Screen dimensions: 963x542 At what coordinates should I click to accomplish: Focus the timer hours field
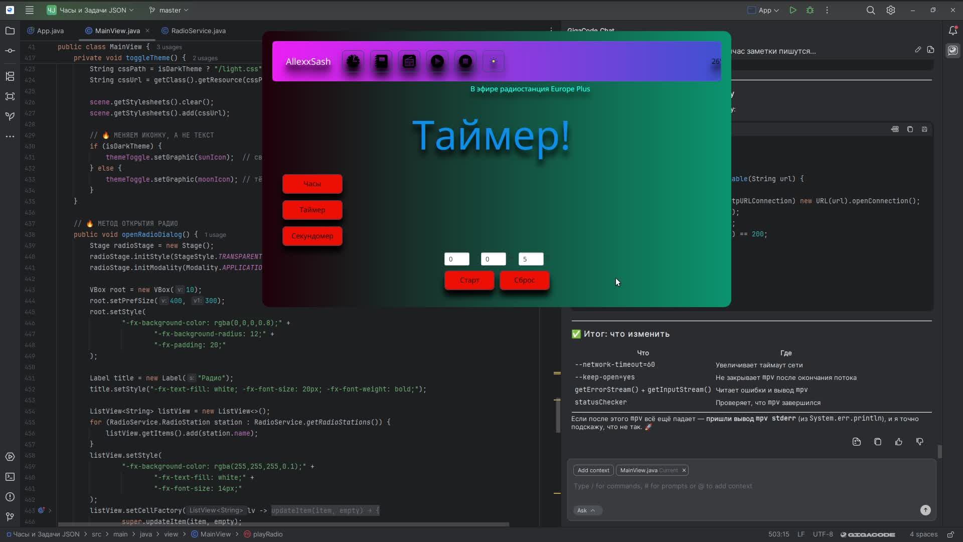tap(457, 259)
